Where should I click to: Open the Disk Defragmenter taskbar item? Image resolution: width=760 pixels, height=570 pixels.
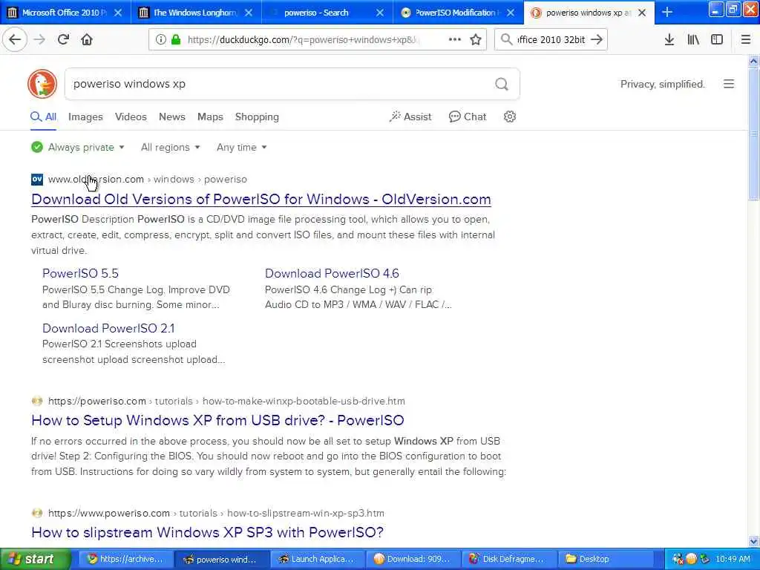[509, 559]
